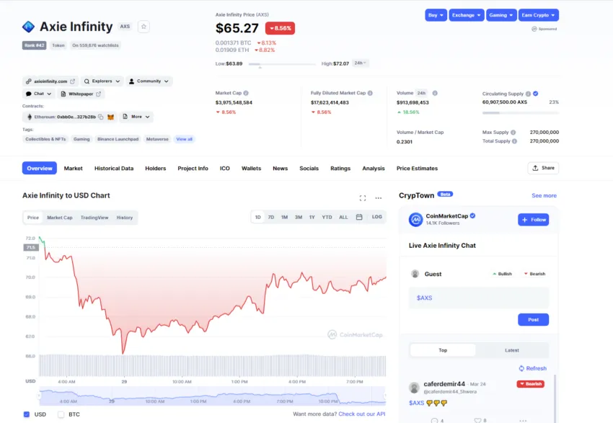Follow the CoinMarketCap account

coord(533,220)
